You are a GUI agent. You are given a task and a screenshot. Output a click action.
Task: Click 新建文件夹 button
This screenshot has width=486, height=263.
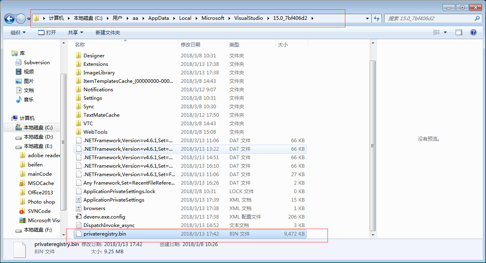point(107,32)
